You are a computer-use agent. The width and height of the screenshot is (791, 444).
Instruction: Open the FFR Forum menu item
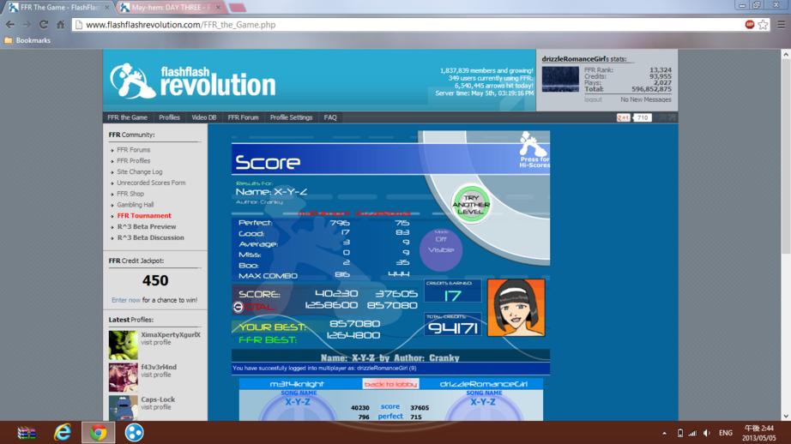(243, 117)
